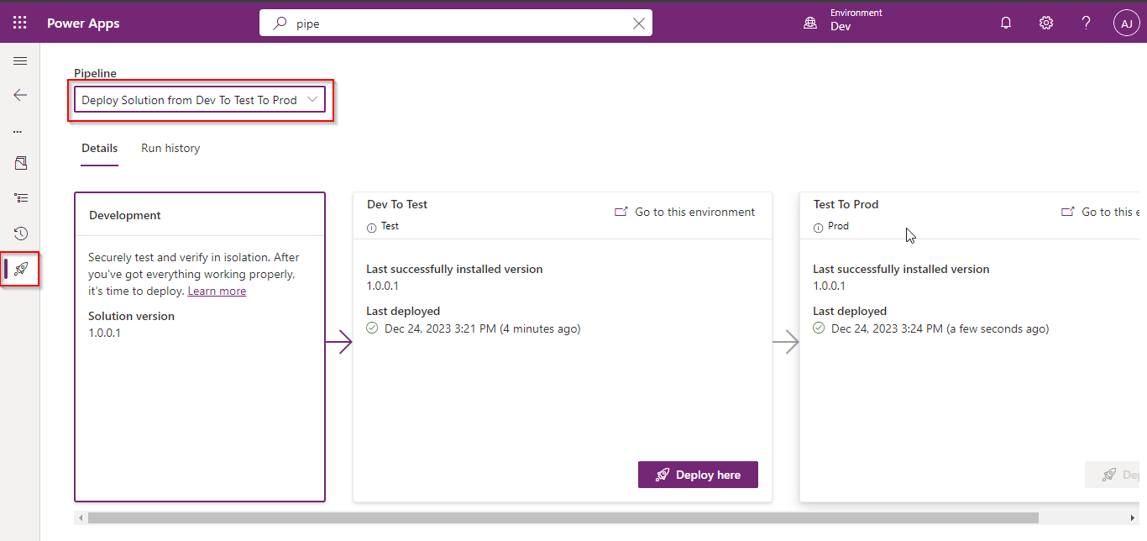Open the notifications bell
1147x541 pixels.
1006,24
